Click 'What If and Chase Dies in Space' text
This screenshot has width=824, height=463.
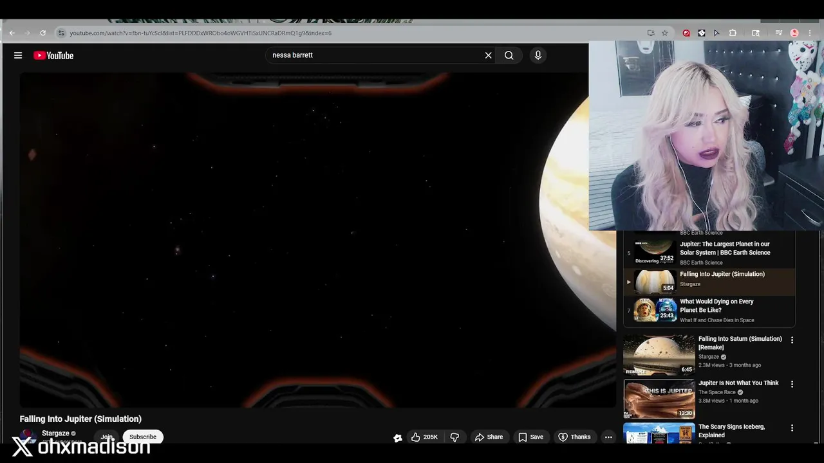[717, 320]
